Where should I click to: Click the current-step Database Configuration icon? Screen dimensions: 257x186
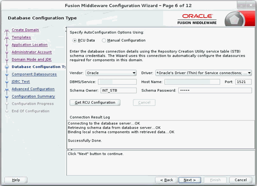pos(7,67)
